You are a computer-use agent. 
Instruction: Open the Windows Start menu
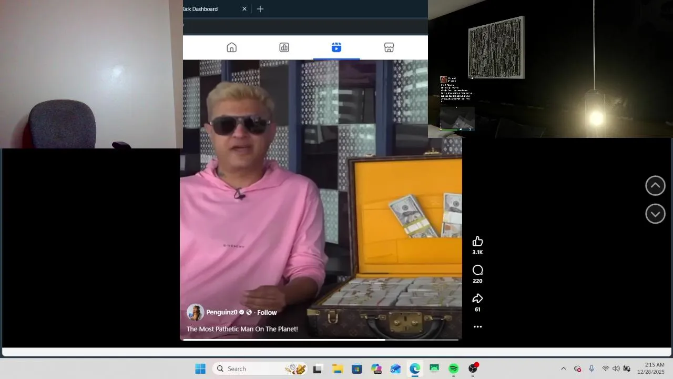(200, 369)
